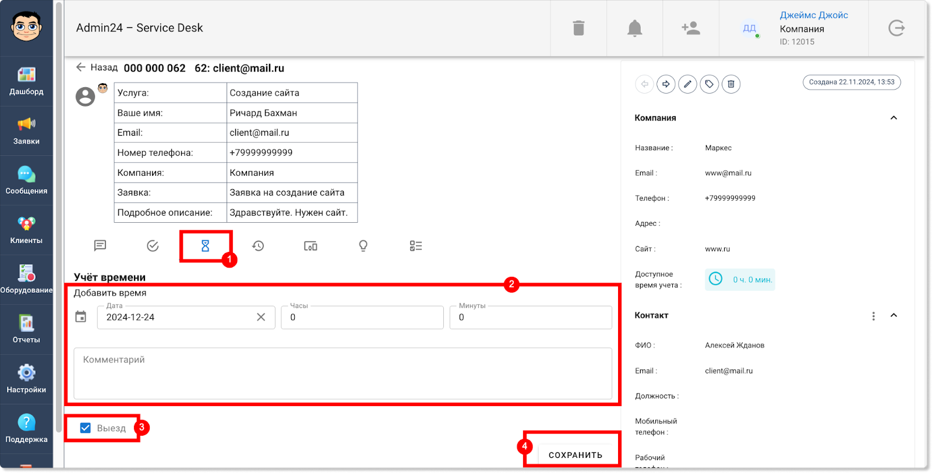The height and width of the screenshot is (473, 932).
Task: Open Дашборд in the sidebar
Action: pyautogui.click(x=26, y=81)
